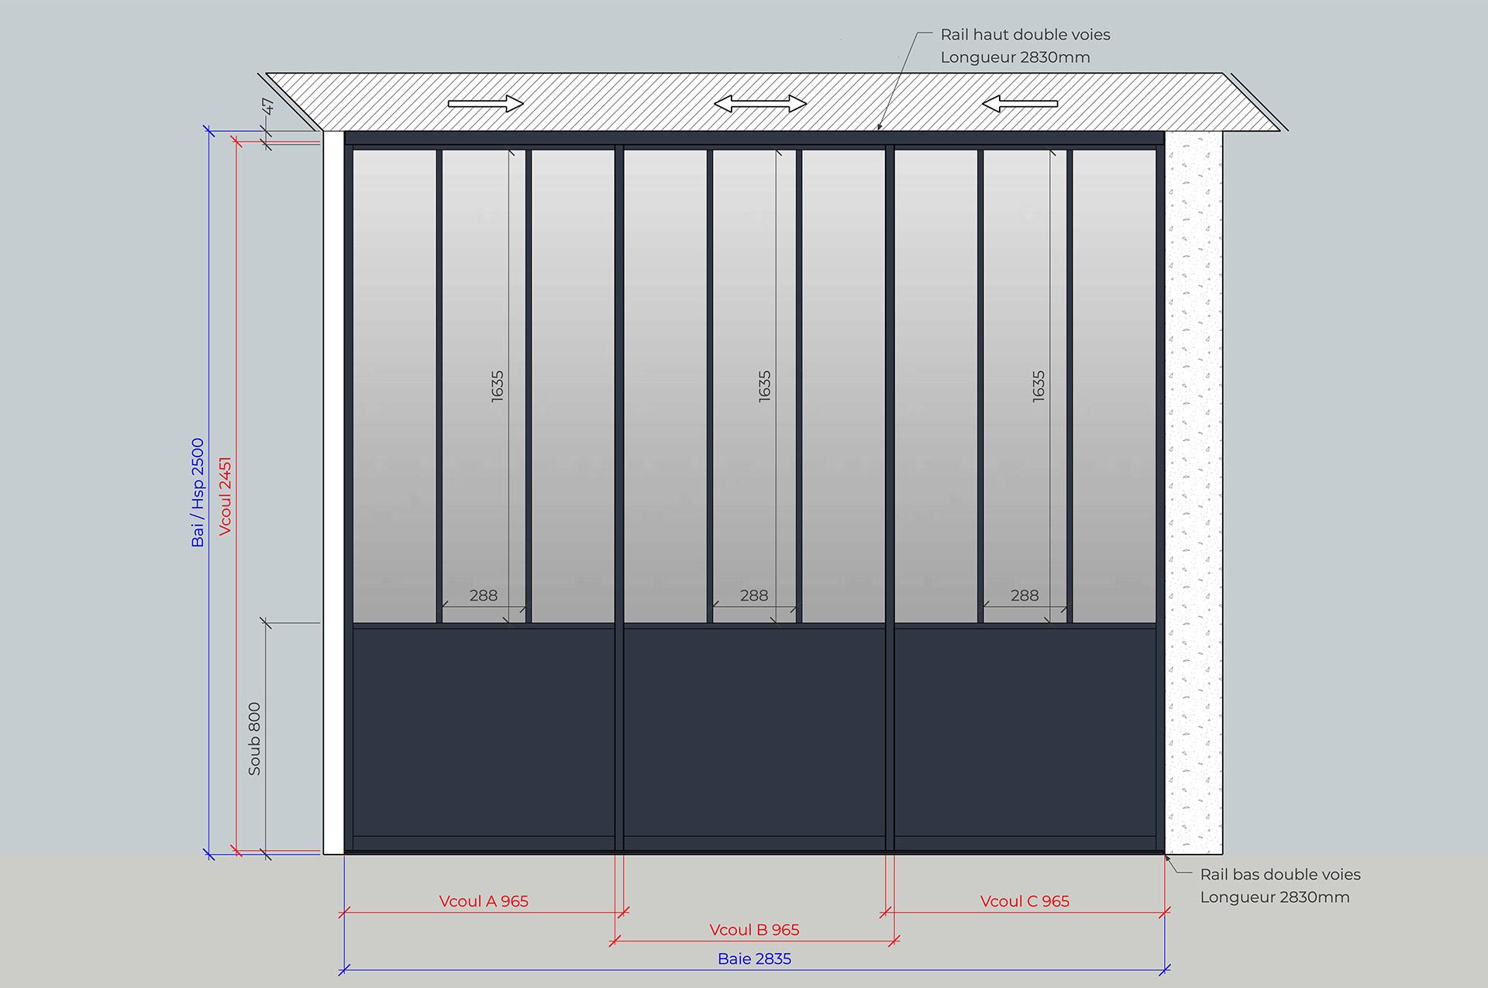Click the red 'Vcoul 2451' vertical dimension
The image size is (1488, 988).
tap(226, 496)
